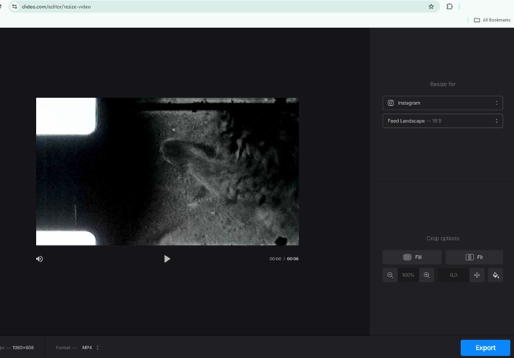Open the browser extensions puzzle icon
This screenshot has height=358, width=514.
pos(449,6)
